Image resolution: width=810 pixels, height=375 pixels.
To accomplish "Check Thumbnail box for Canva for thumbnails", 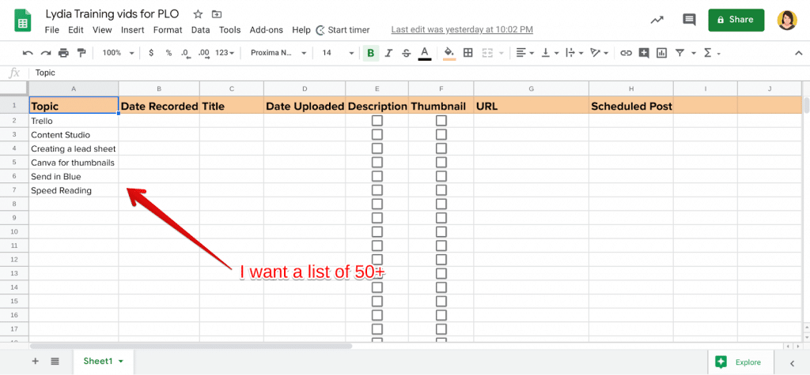I will tap(441, 163).
